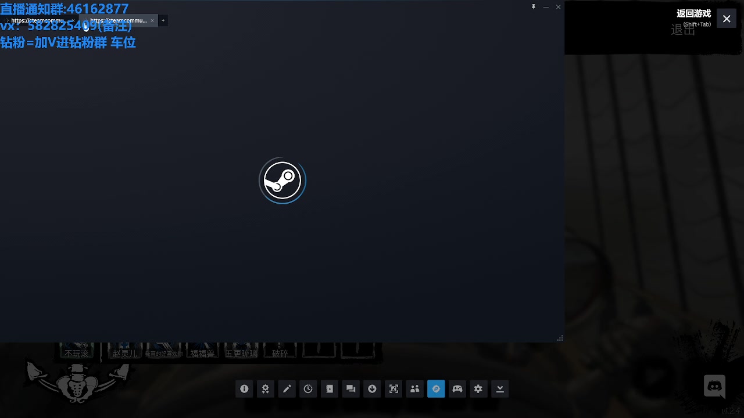744x418 pixels.
Task: Open the Screenshots capture icon
Action: tap(394, 389)
